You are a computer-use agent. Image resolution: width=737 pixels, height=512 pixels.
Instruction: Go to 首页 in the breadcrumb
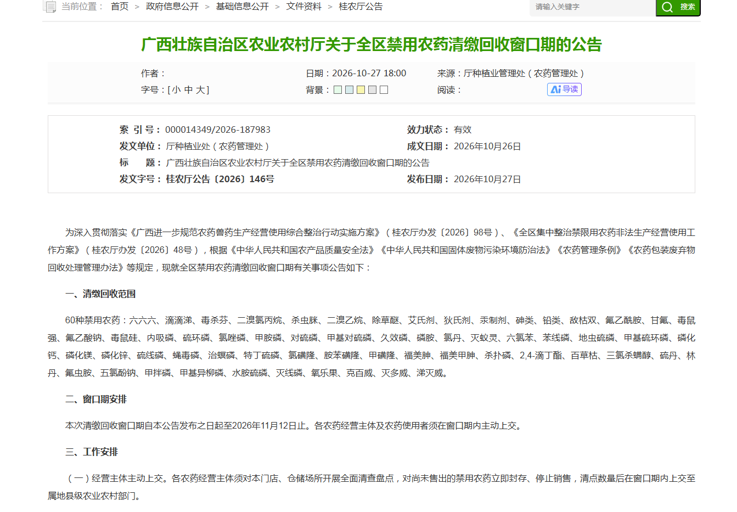coord(120,7)
